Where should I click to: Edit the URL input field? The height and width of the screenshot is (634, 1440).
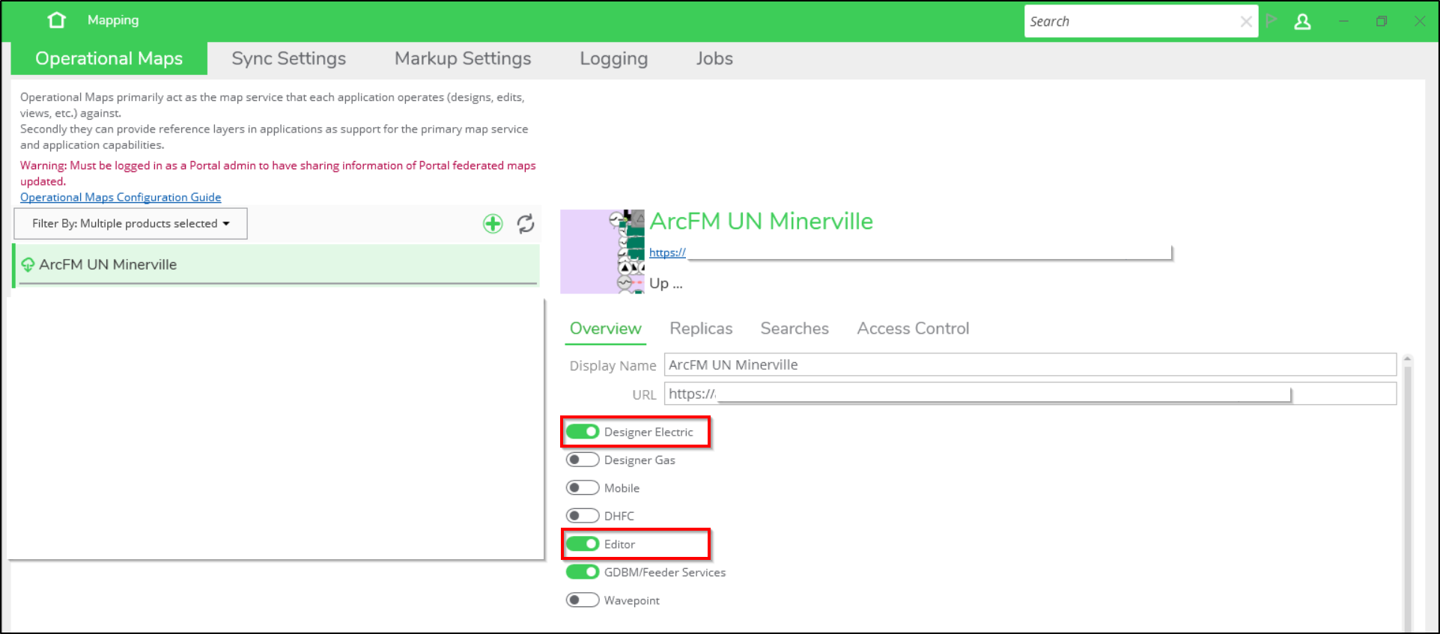[x=1030, y=394]
